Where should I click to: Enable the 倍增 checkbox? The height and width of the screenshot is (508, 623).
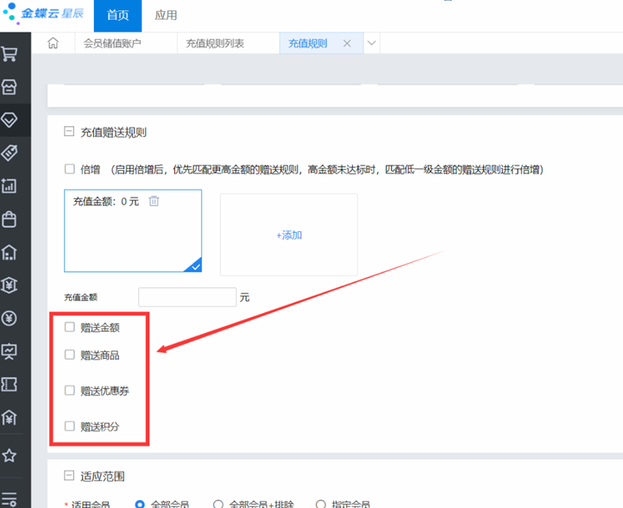70,169
